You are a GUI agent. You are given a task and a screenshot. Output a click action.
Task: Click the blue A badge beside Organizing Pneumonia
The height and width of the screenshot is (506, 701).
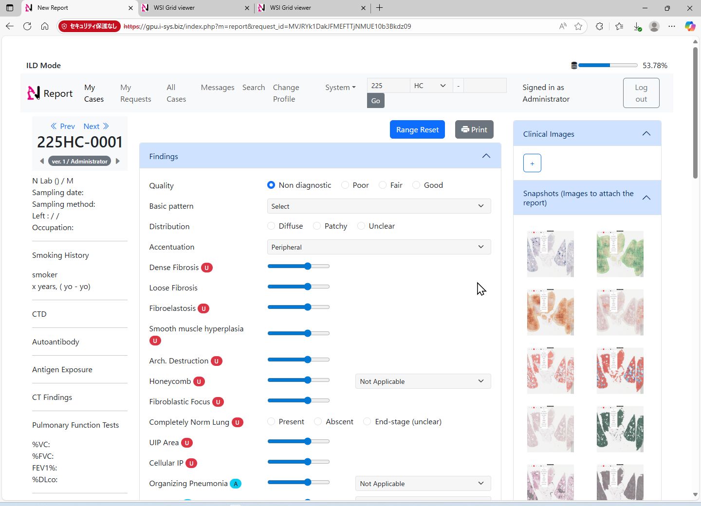pos(236,484)
